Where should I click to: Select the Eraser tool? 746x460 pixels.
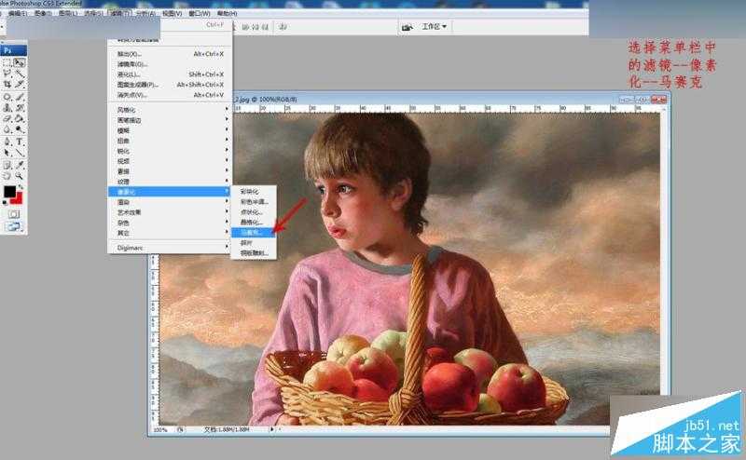pos(7,118)
